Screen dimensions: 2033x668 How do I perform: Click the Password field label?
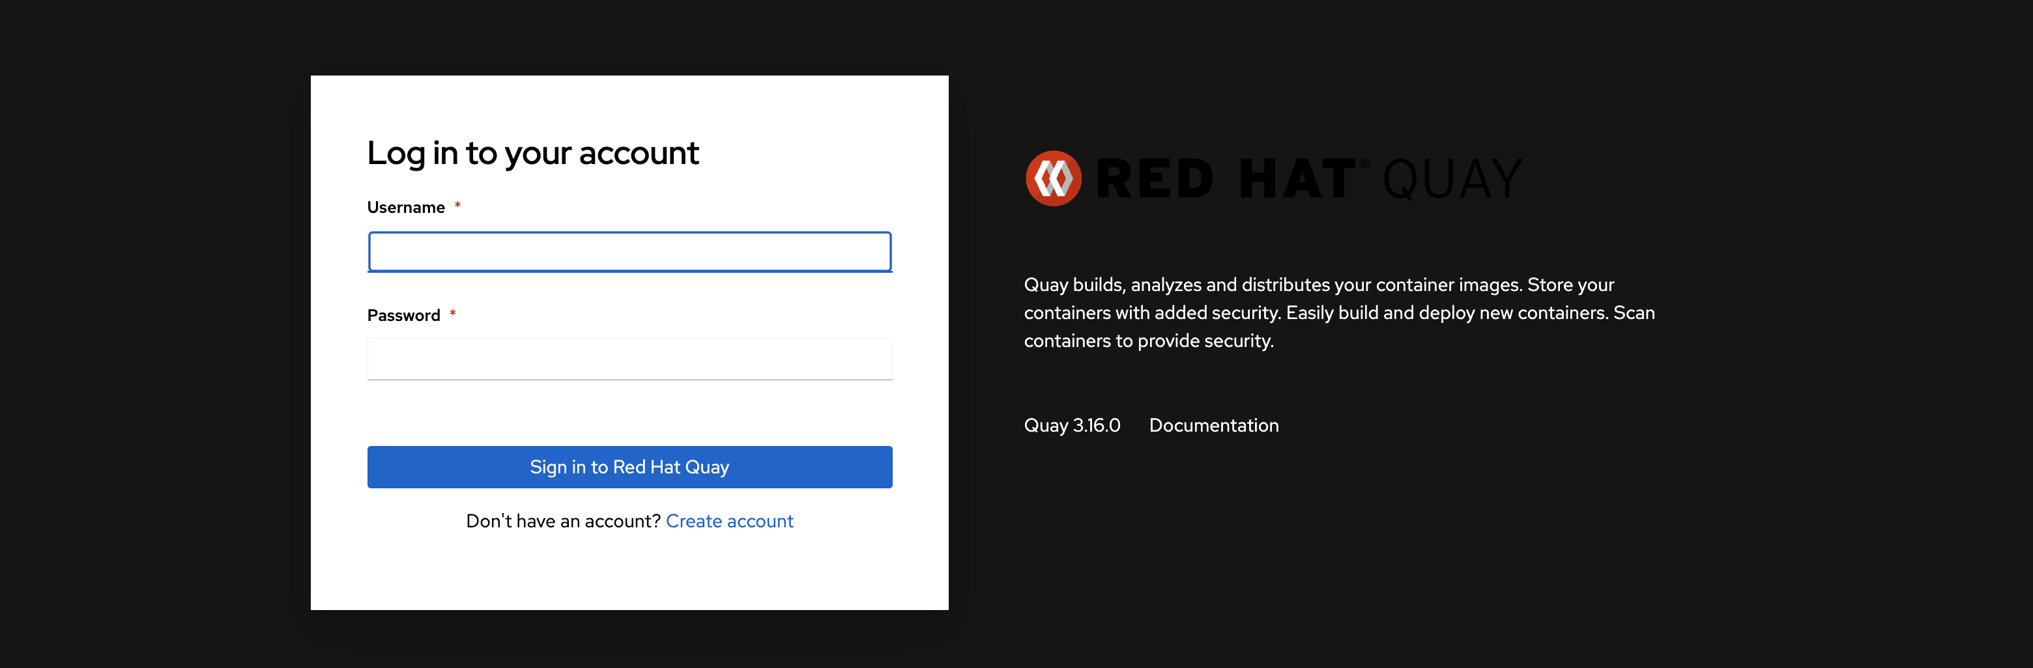tap(403, 316)
